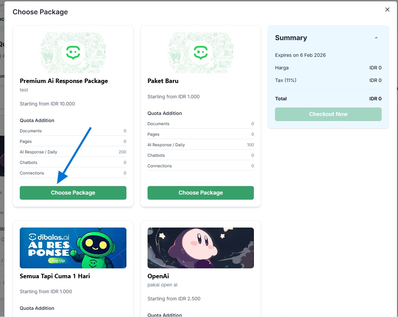Click the AI Response / Daily 100 row
This screenshot has height=317, width=398.
200,145
